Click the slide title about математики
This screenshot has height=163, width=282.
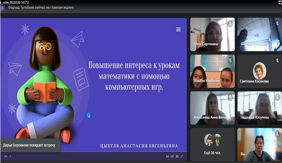[134, 76]
